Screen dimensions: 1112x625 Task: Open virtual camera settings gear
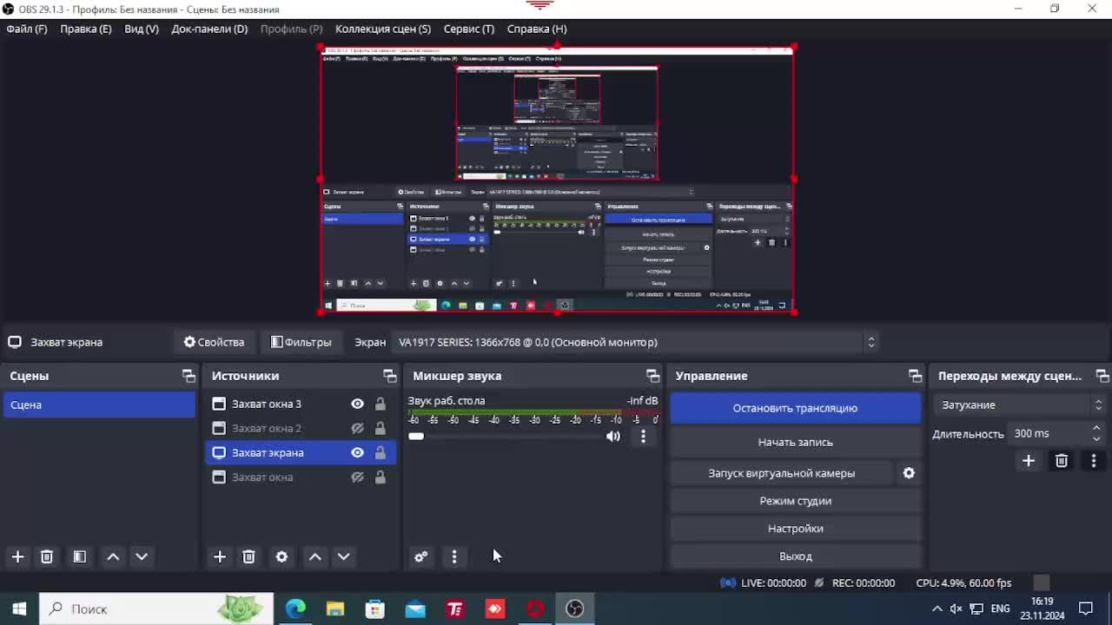909,473
